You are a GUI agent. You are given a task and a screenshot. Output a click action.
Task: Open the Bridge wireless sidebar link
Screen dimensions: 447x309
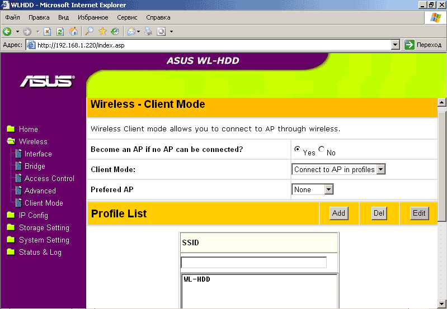(35, 166)
